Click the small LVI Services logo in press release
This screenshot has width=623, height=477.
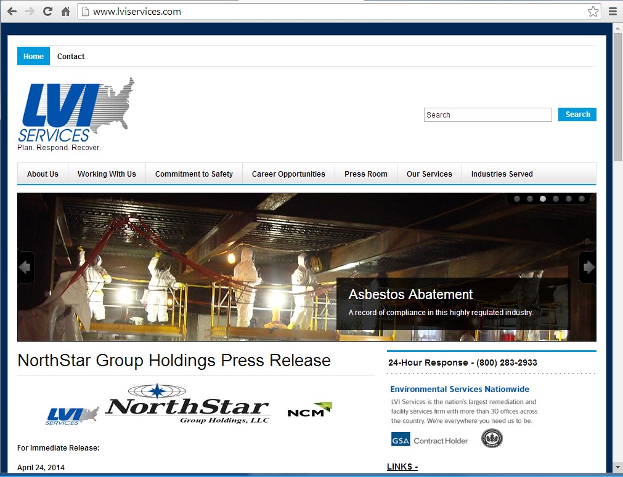pos(72,416)
